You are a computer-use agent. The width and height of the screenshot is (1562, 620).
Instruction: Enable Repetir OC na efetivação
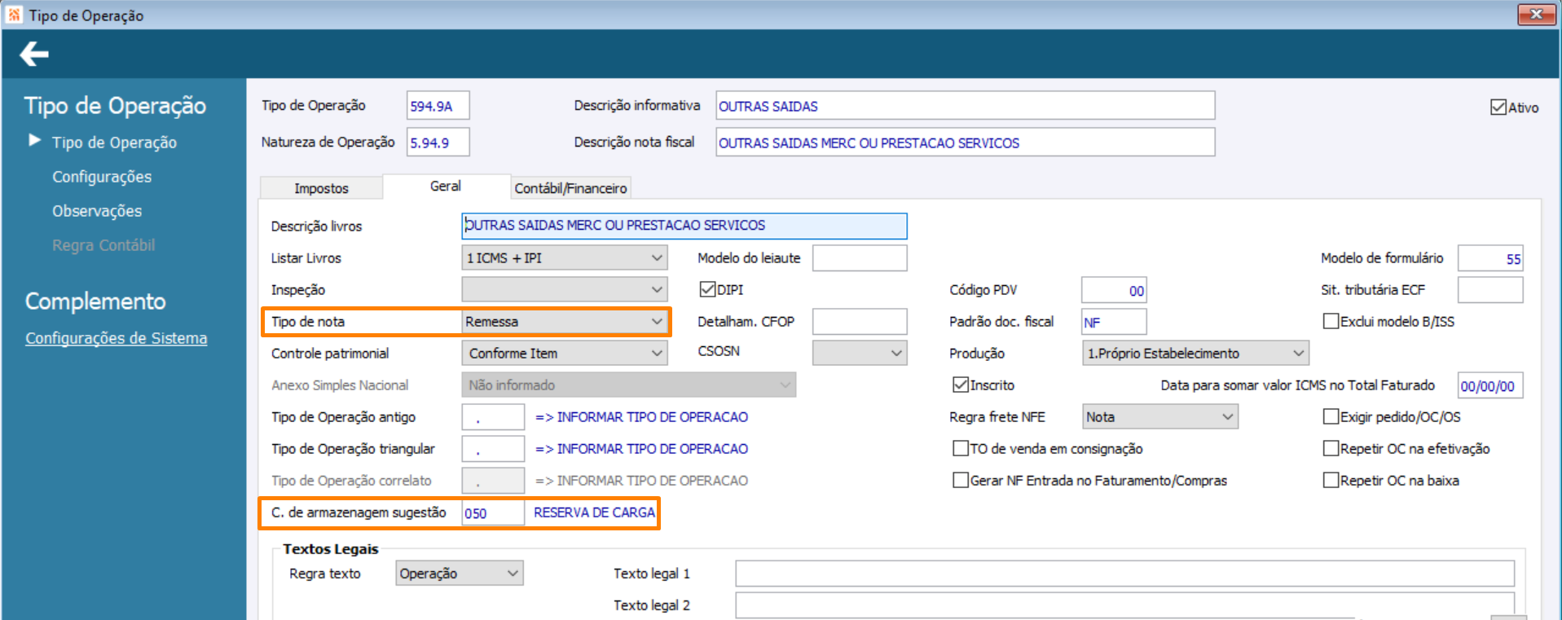[1331, 448]
